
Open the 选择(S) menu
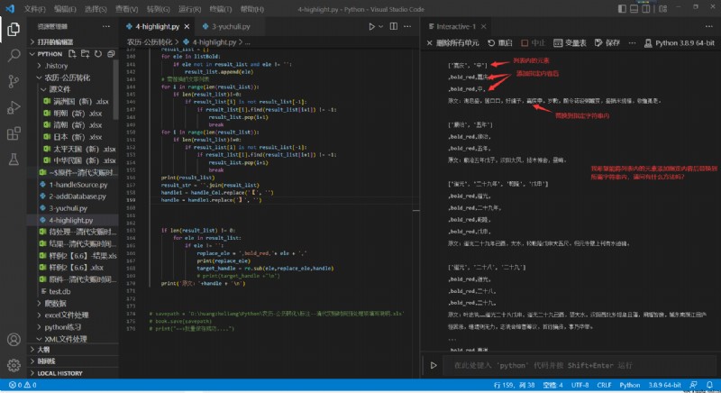coord(96,9)
